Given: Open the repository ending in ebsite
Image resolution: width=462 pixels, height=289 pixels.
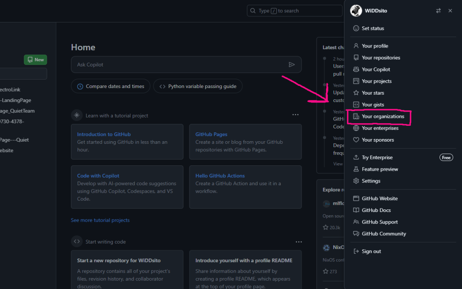Looking at the screenshot, I should point(7,150).
